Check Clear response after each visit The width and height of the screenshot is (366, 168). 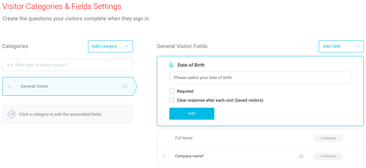coord(172,100)
